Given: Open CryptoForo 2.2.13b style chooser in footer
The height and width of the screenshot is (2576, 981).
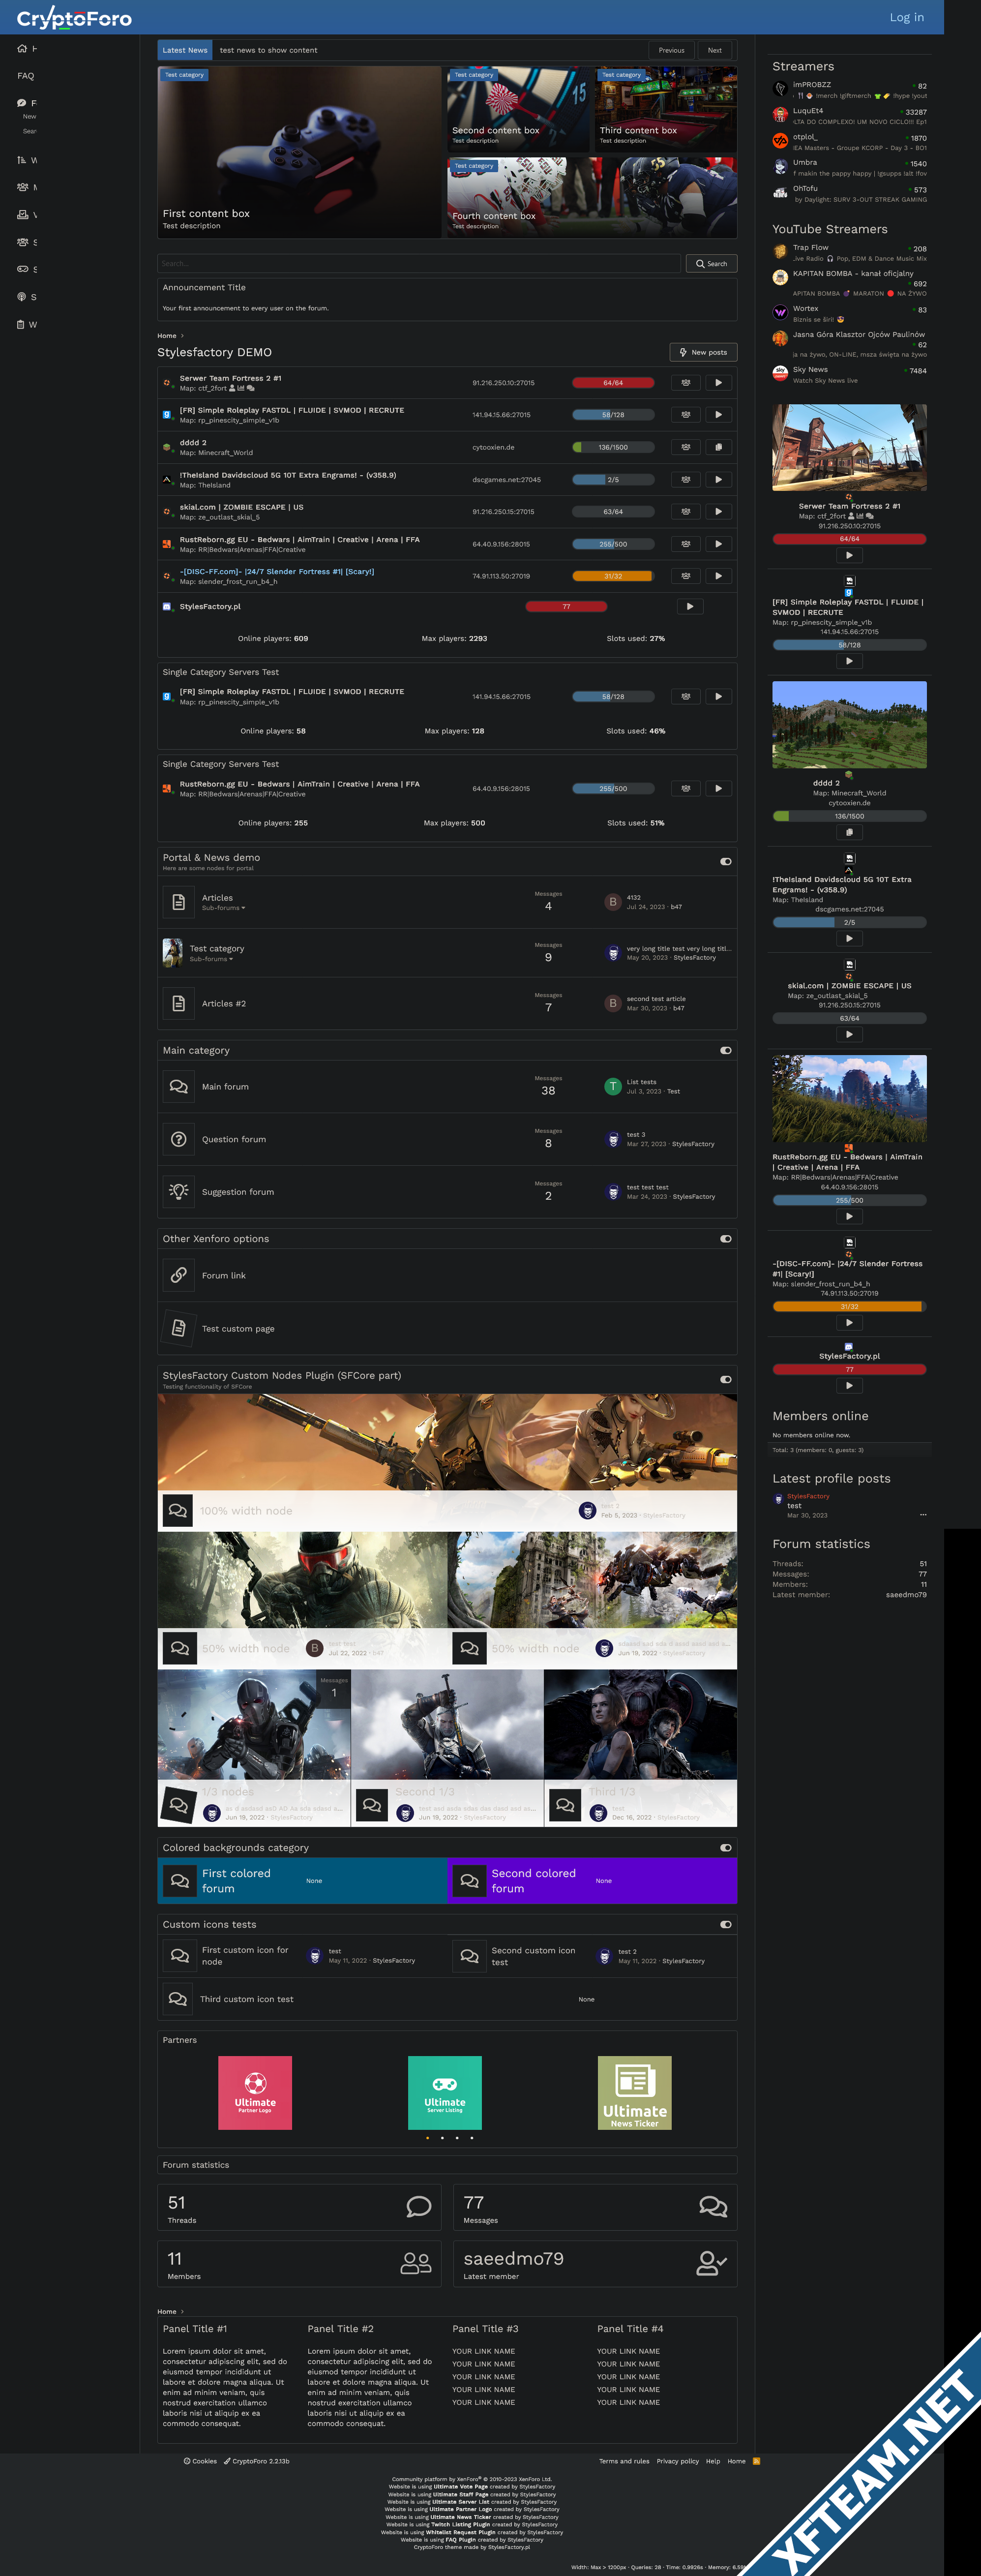Looking at the screenshot, I should click(257, 2461).
